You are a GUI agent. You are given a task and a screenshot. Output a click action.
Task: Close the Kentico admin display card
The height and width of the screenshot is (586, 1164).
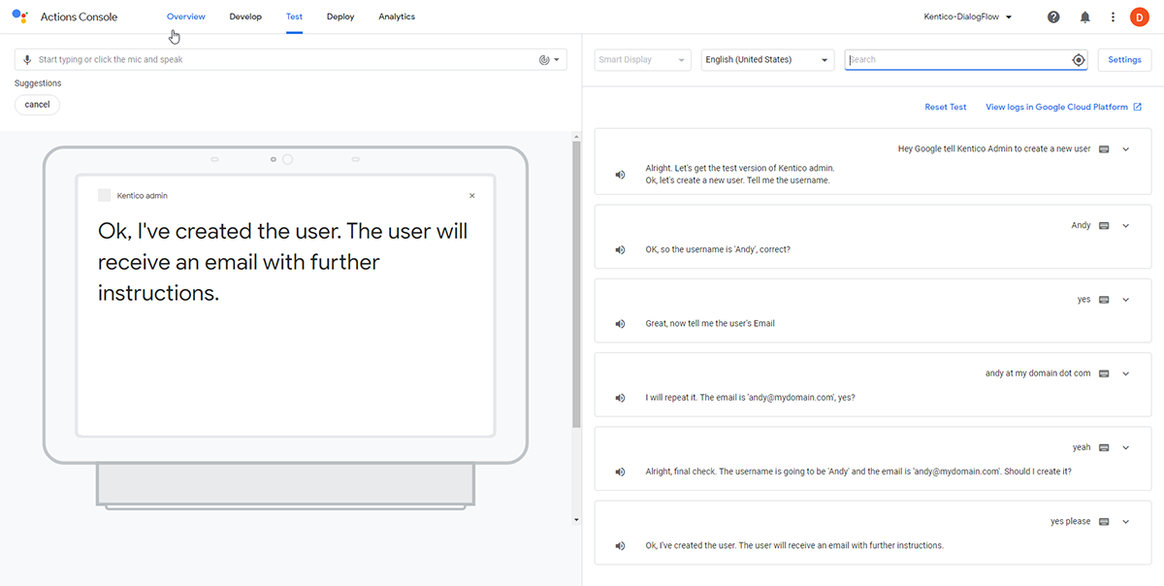[472, 196]
